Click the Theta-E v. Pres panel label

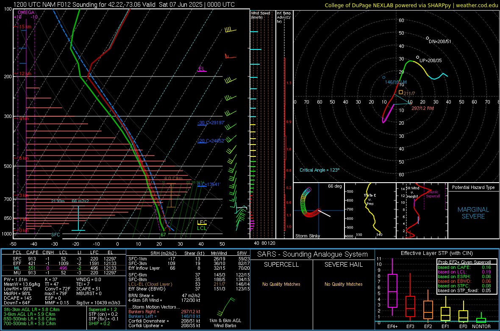[370, 199]
